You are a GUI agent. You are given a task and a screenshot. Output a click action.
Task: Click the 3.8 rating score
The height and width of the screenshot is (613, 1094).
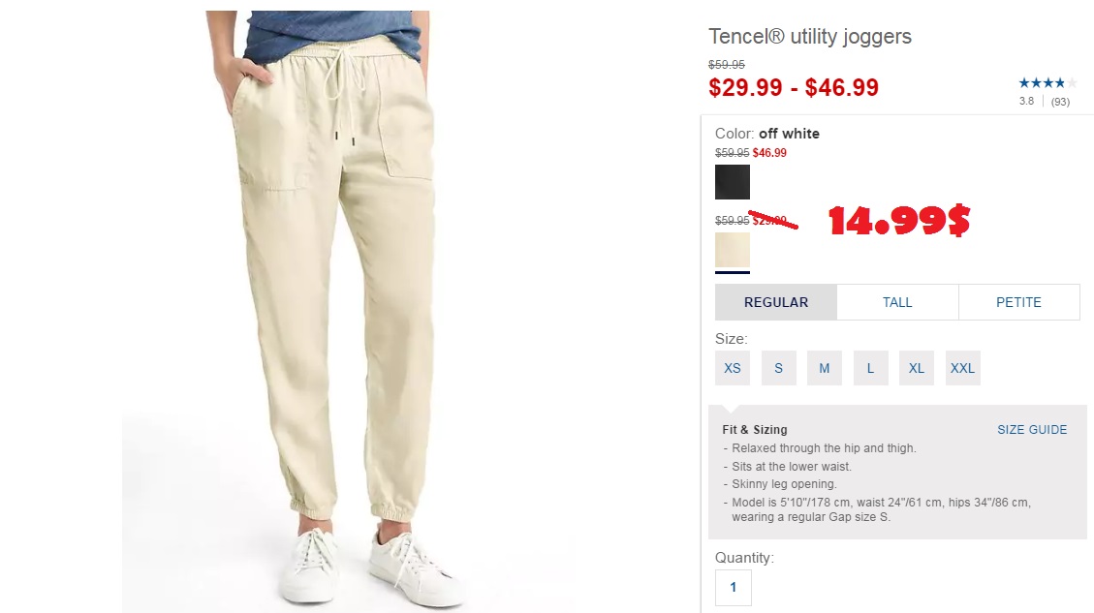coord(1026,101)
